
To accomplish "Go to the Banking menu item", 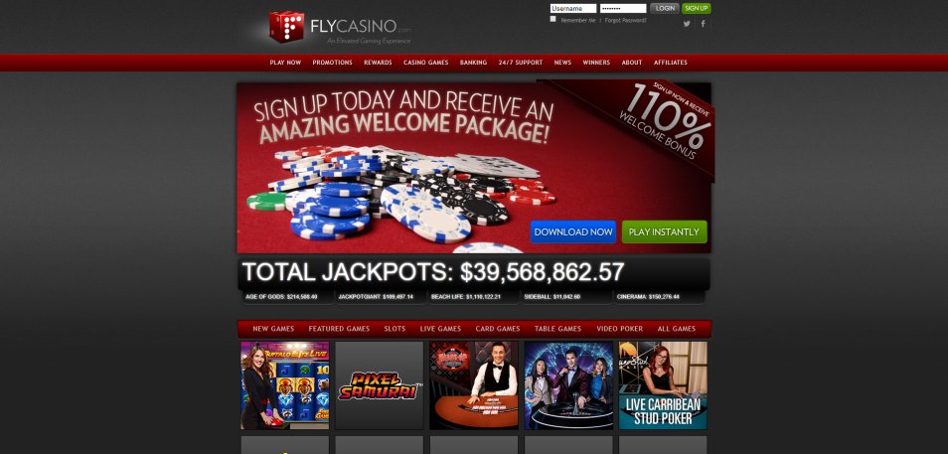I will 473,63.
